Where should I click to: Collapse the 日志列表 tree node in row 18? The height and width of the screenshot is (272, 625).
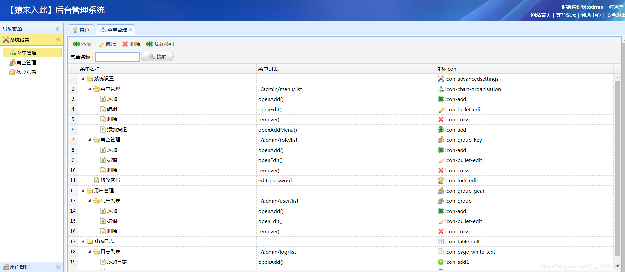coord(90,252)
